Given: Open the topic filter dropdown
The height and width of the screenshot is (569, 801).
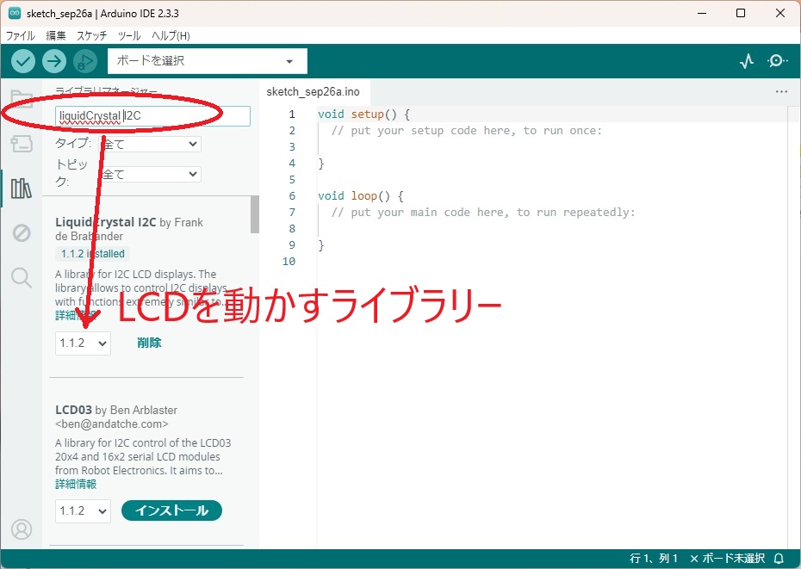Looking at the screenshot, I should click(x=150, y=174).
